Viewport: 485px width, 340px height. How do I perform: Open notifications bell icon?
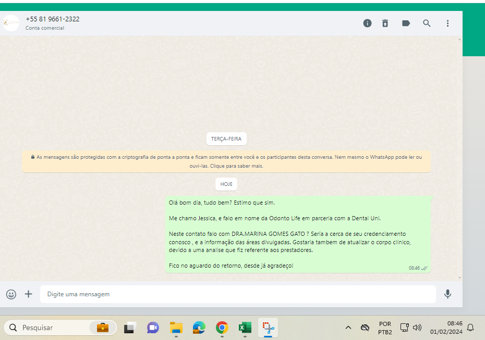[470, 328]
